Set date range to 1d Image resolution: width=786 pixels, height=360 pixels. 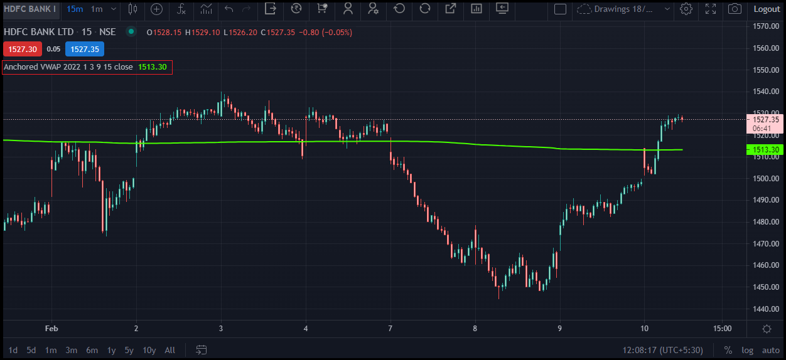click(x=13, y=350)
